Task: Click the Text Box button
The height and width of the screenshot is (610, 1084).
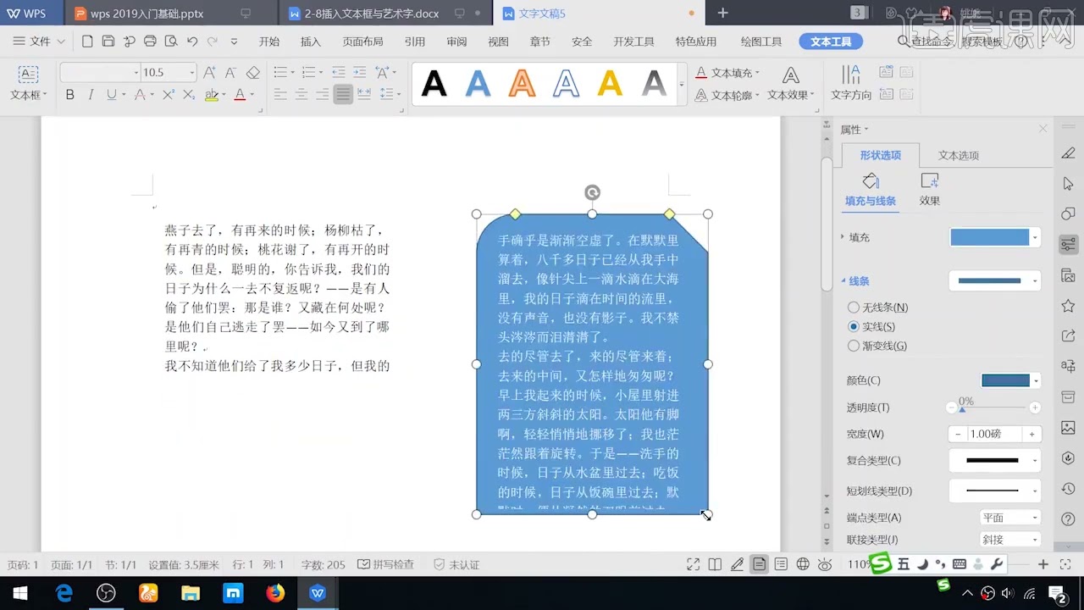Action: 29,84
